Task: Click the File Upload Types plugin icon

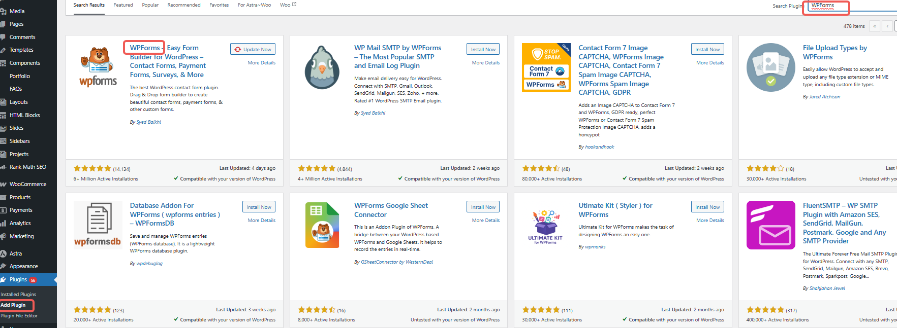Action: (770, 67)
